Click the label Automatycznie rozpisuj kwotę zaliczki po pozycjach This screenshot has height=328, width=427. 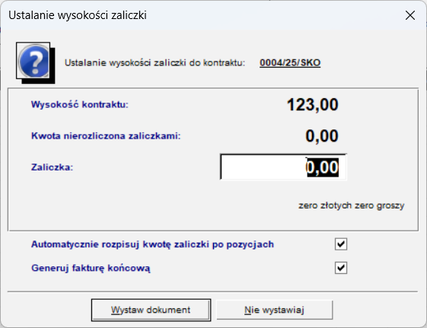[x=152, y=244]
